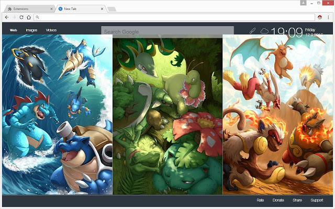
Task: Close the New Tab tab
Action: [x=102, y=9]
